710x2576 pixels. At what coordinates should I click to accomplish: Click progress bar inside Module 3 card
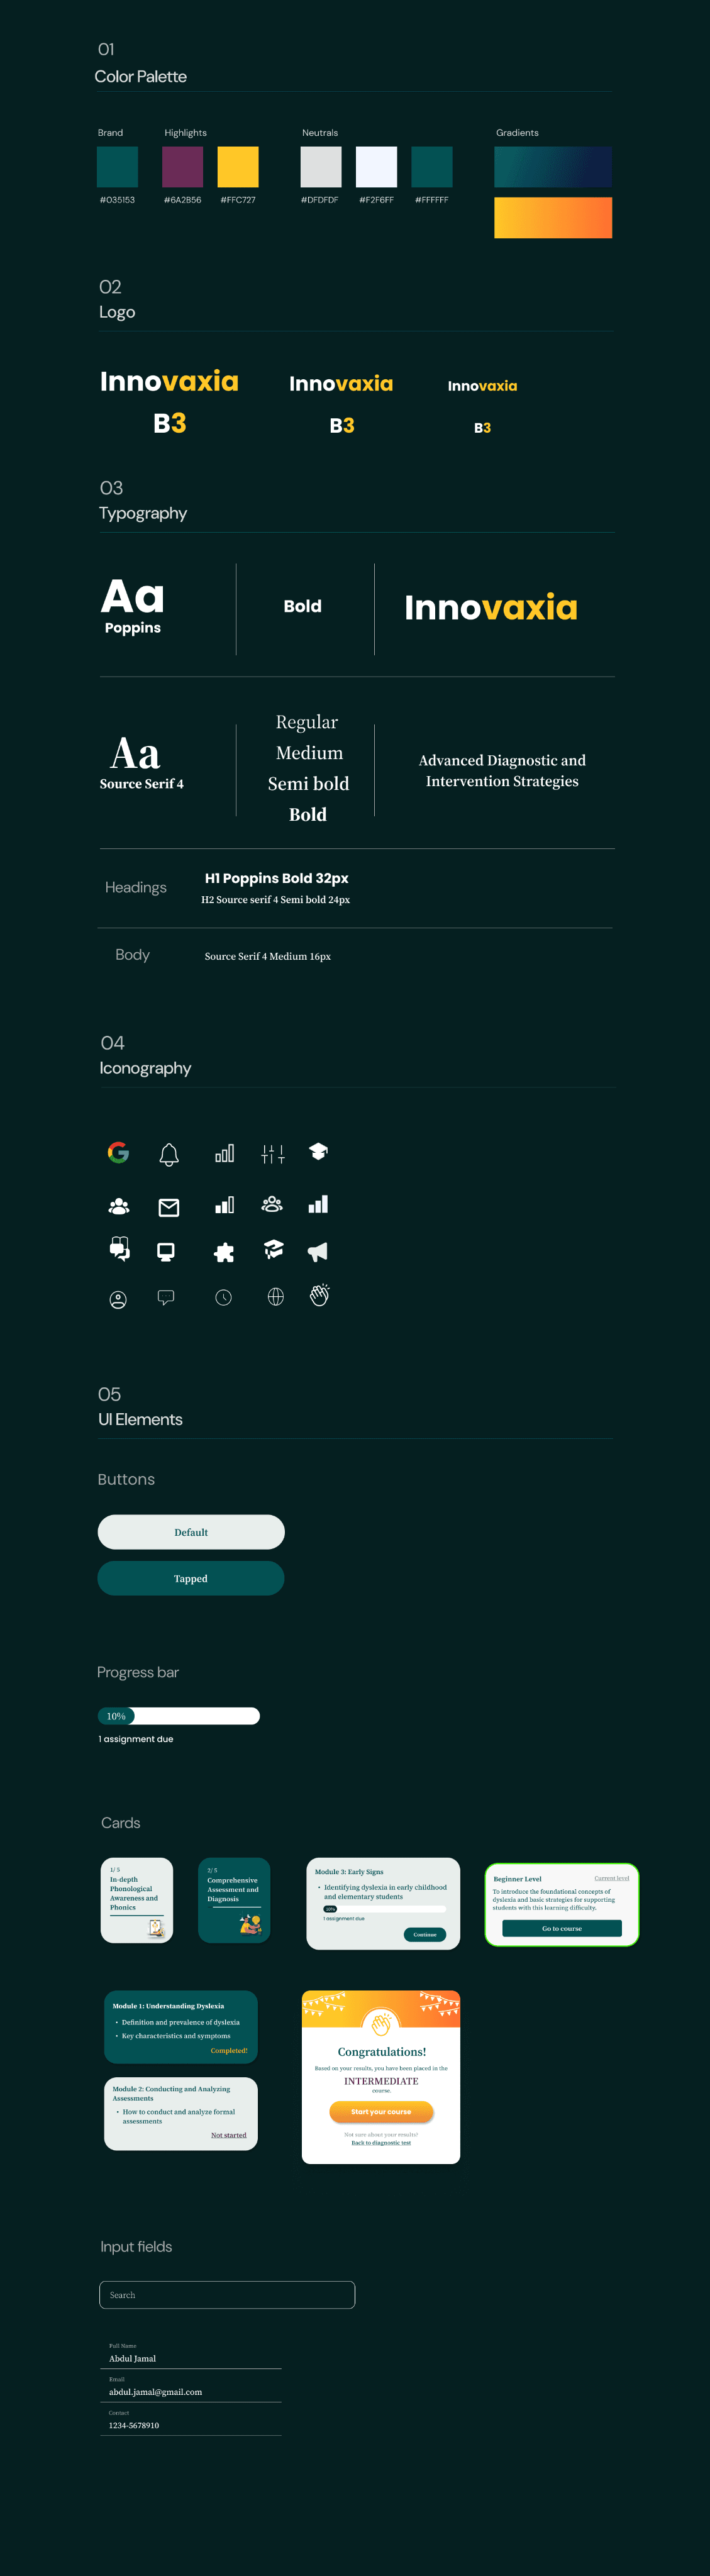[385, 1908]
